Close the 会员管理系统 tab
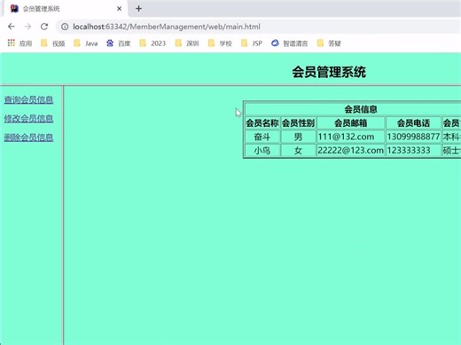The width and height of the screenshot is (461, 345). 119,9
